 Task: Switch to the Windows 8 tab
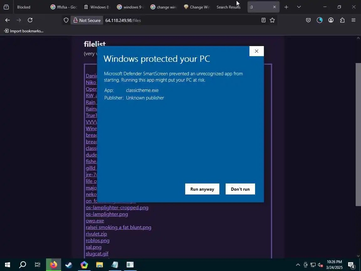coord(97,7)
